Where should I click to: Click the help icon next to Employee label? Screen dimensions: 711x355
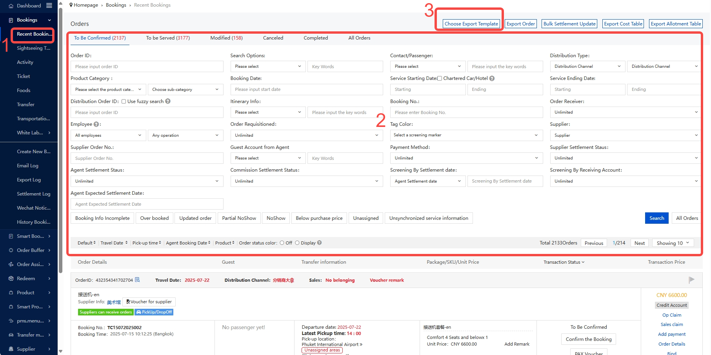96,124
